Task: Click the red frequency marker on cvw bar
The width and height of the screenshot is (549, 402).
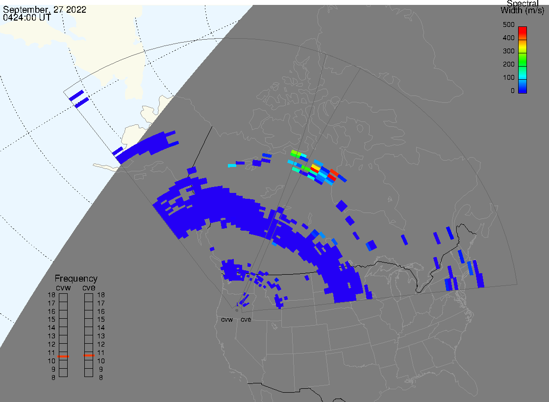Action: (63, 356)
